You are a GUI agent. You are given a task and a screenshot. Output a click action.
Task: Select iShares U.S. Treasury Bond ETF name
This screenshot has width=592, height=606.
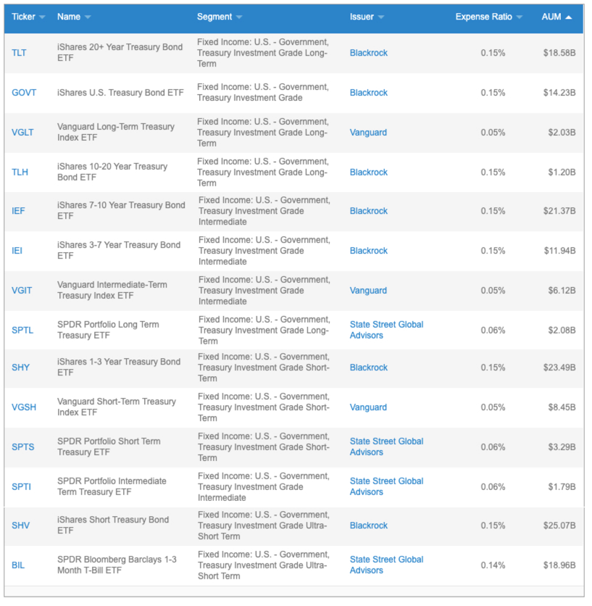(x=120, y=93)
